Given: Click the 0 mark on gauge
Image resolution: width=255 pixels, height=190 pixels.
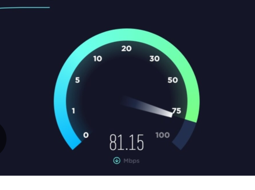Looking at the screenshot, I should click(86, 135).
